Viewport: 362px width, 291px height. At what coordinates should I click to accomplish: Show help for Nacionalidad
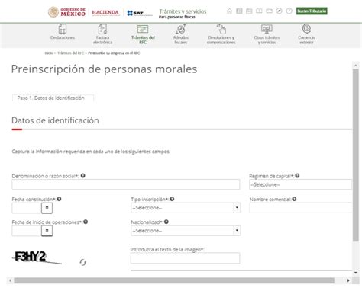(166, 222)
